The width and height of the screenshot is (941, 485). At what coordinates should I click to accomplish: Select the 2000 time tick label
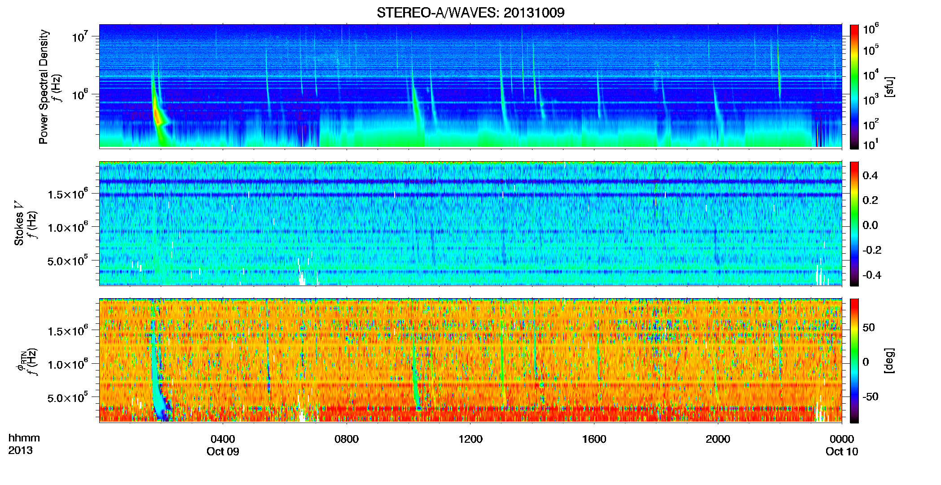718,439
